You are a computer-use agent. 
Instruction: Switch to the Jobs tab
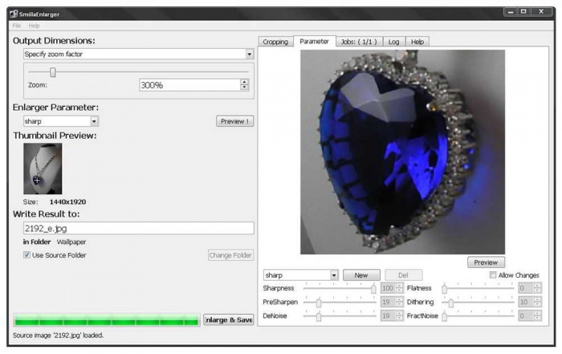click(358, 42)
